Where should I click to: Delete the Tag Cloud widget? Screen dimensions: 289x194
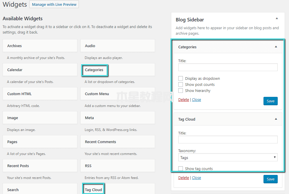(x=183, y=178)
